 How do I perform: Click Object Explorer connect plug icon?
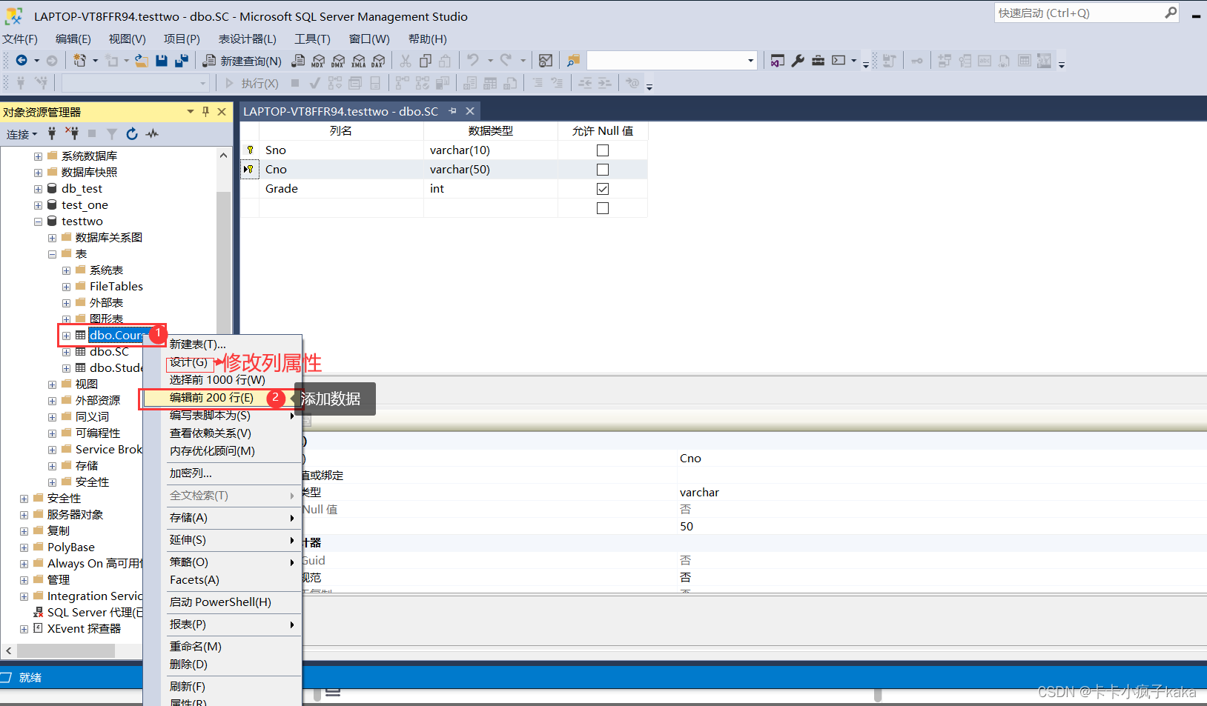coord(52,133)
